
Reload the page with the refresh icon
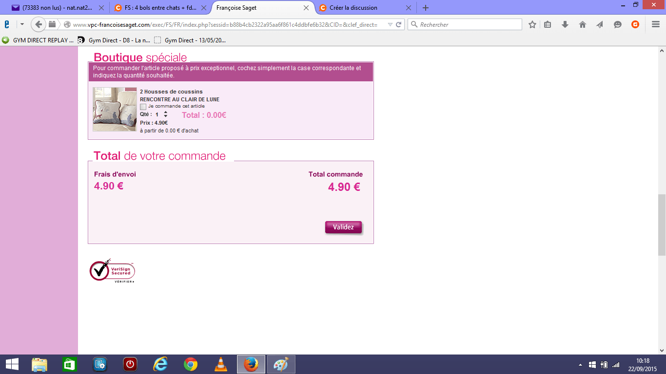pyautogui.click(x=399, y=24)
